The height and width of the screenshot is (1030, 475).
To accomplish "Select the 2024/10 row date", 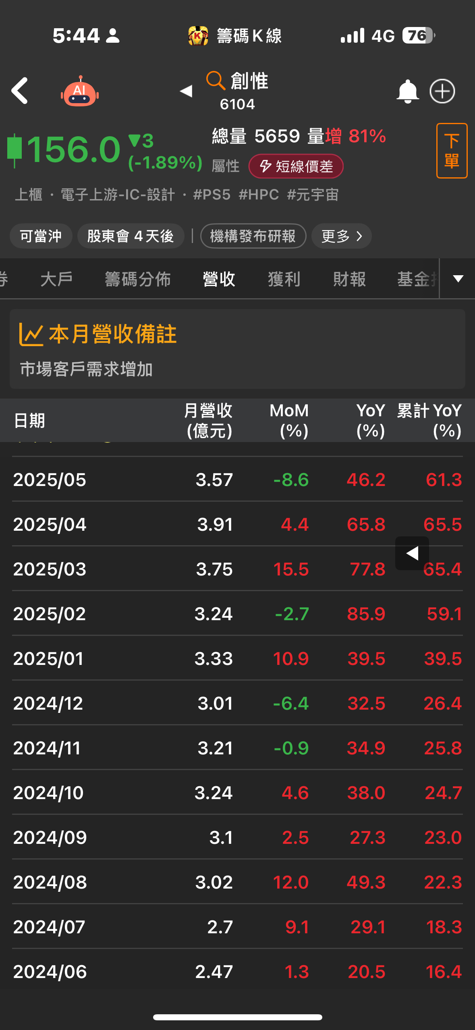I will [x=48, y=793].
